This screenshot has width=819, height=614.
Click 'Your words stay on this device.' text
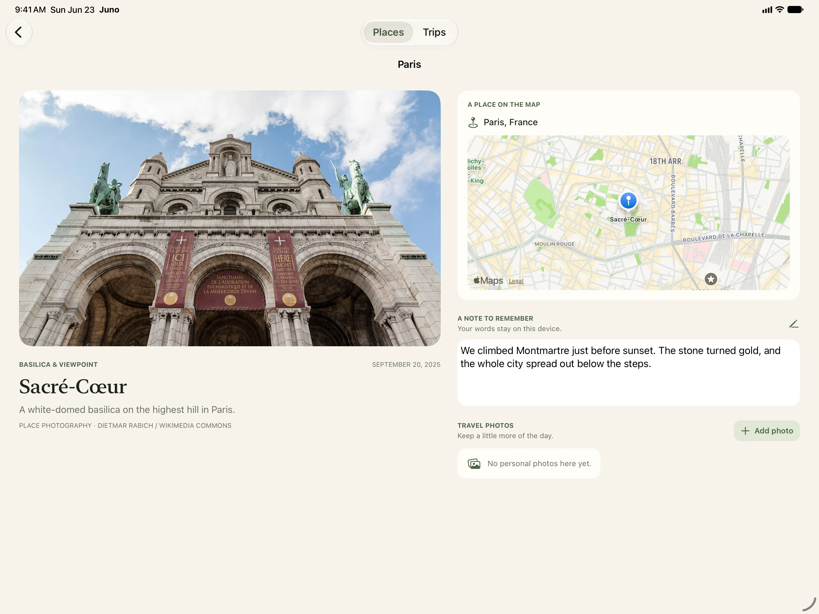click(509, 329)
